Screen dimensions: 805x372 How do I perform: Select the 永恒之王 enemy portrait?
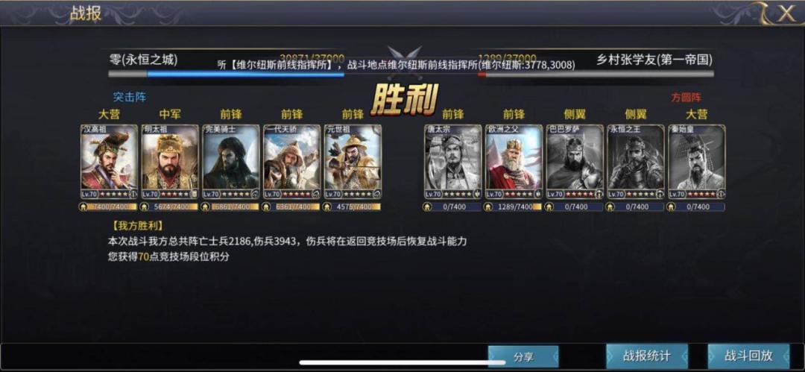tap(636, 162)
